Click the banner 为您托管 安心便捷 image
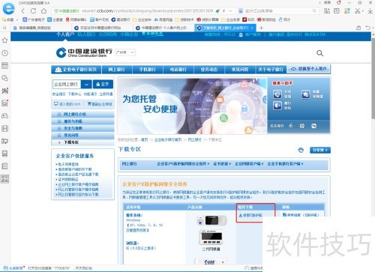This screenshot has height=272, width=375. 193,106
